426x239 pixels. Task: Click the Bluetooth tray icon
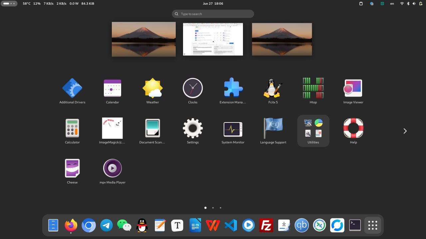click(408, 3)
